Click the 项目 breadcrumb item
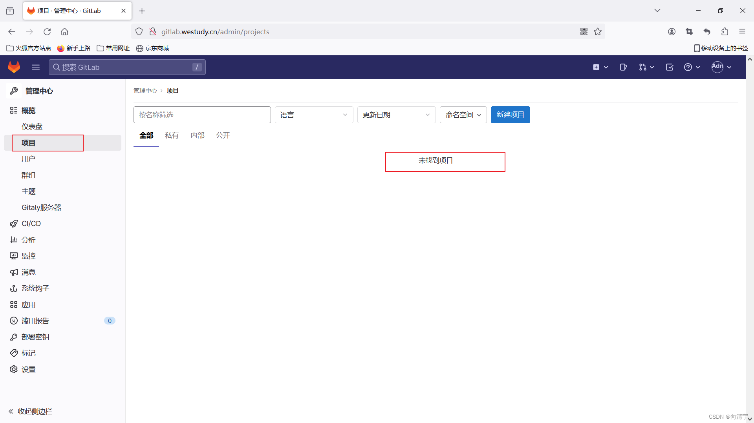The width and height of the screenshot is (754, 423). [172, 91]
